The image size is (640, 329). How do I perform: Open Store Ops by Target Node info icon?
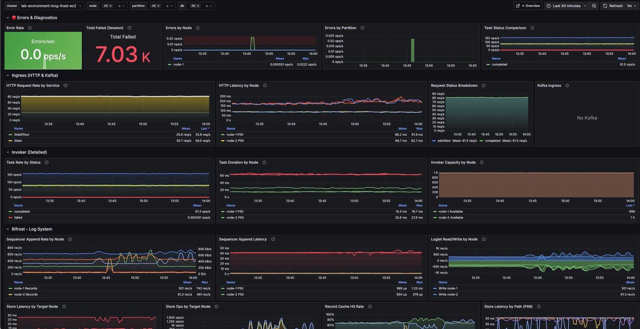(x=217, y=307)
